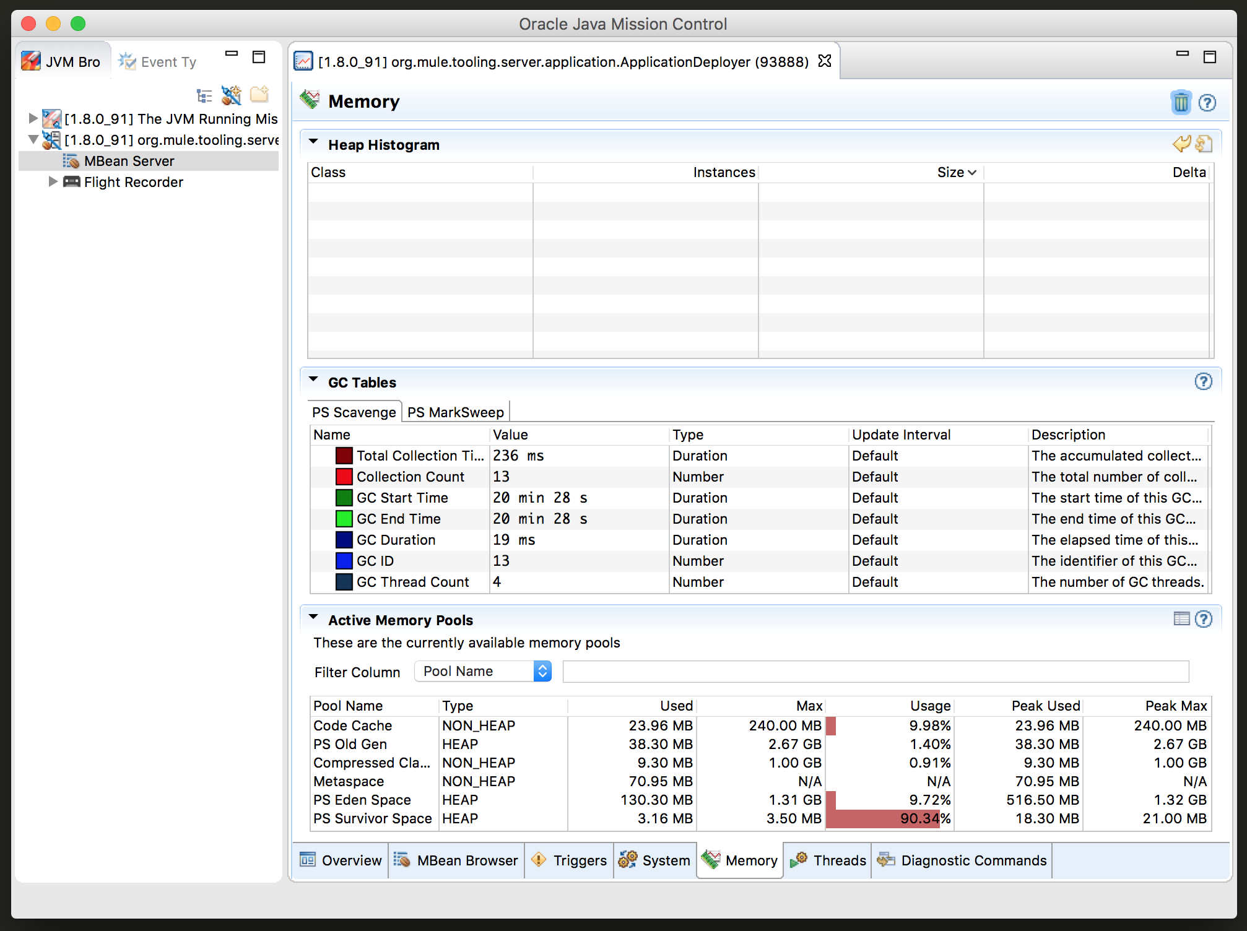Click the GC Start Time green swatch
The image size is (1247, 931).
pos(344,498)
